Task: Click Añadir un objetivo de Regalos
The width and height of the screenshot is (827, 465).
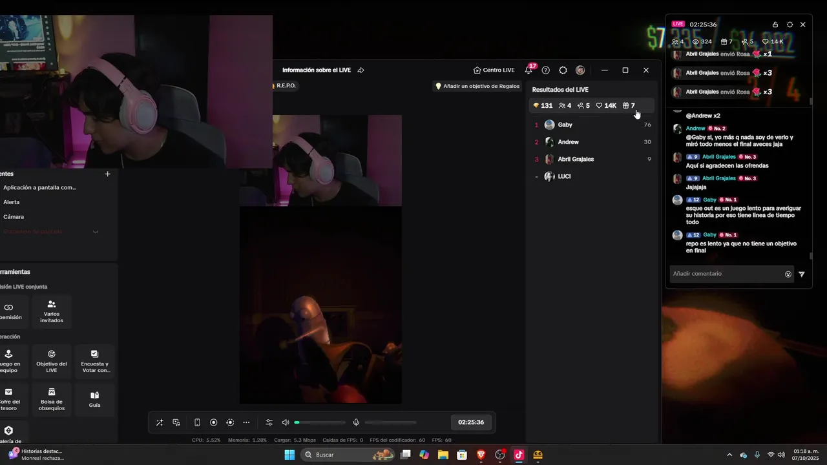Action: (477, 86)
